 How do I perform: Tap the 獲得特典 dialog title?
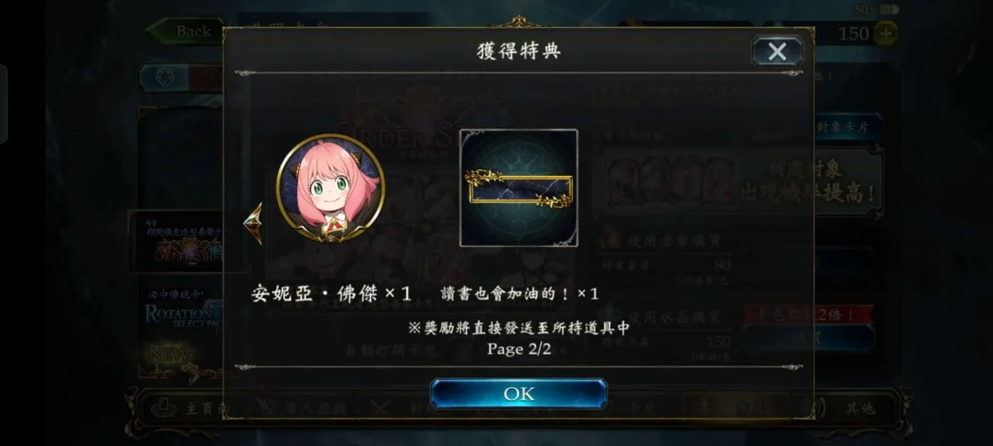click(519, 51)
